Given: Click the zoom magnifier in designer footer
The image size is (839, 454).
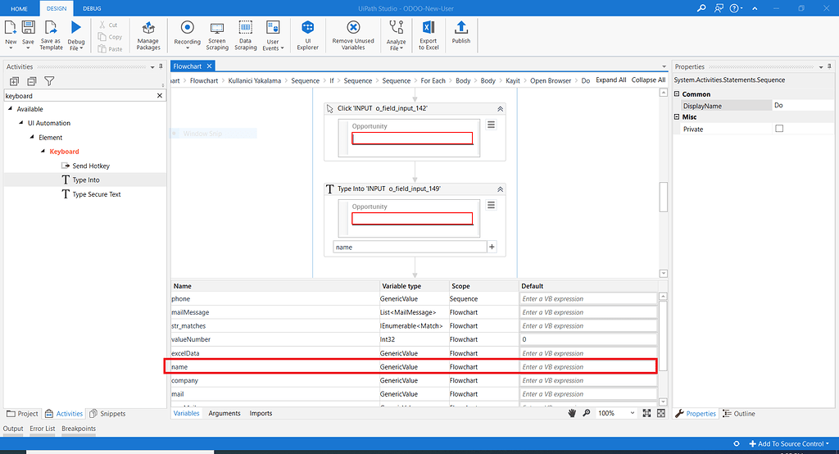Looking at the screenshot, I should (x=587, y=413).
